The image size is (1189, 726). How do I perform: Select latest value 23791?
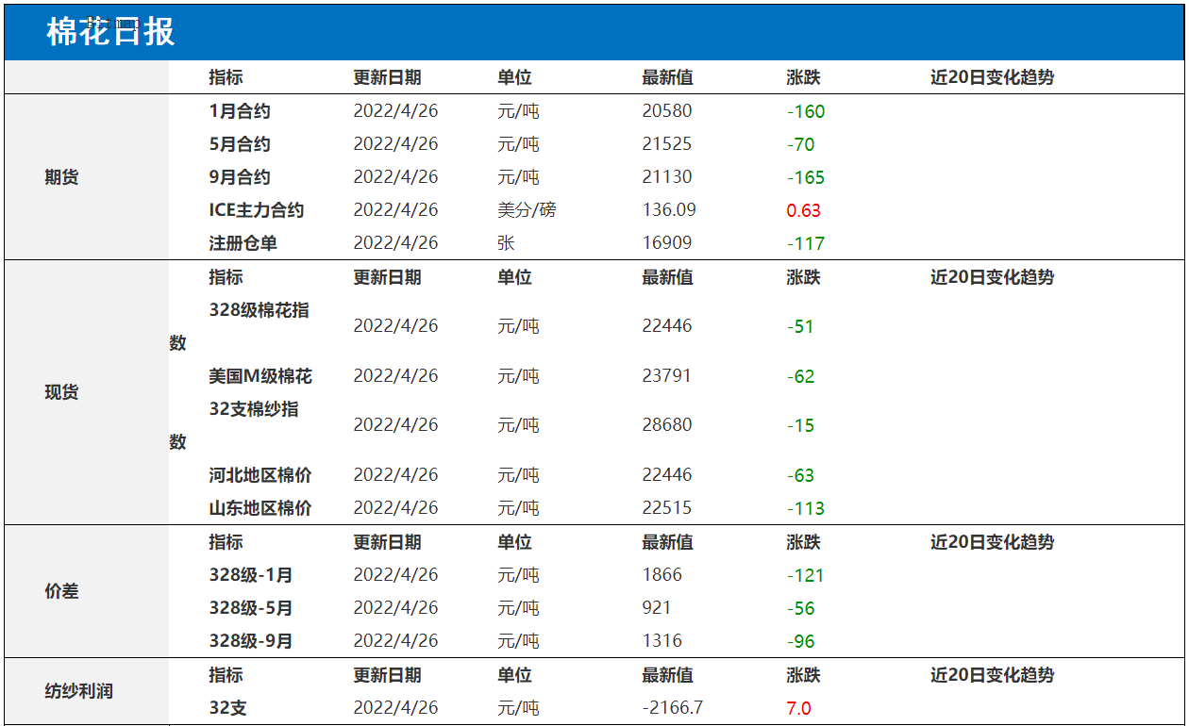pos(667,376)
